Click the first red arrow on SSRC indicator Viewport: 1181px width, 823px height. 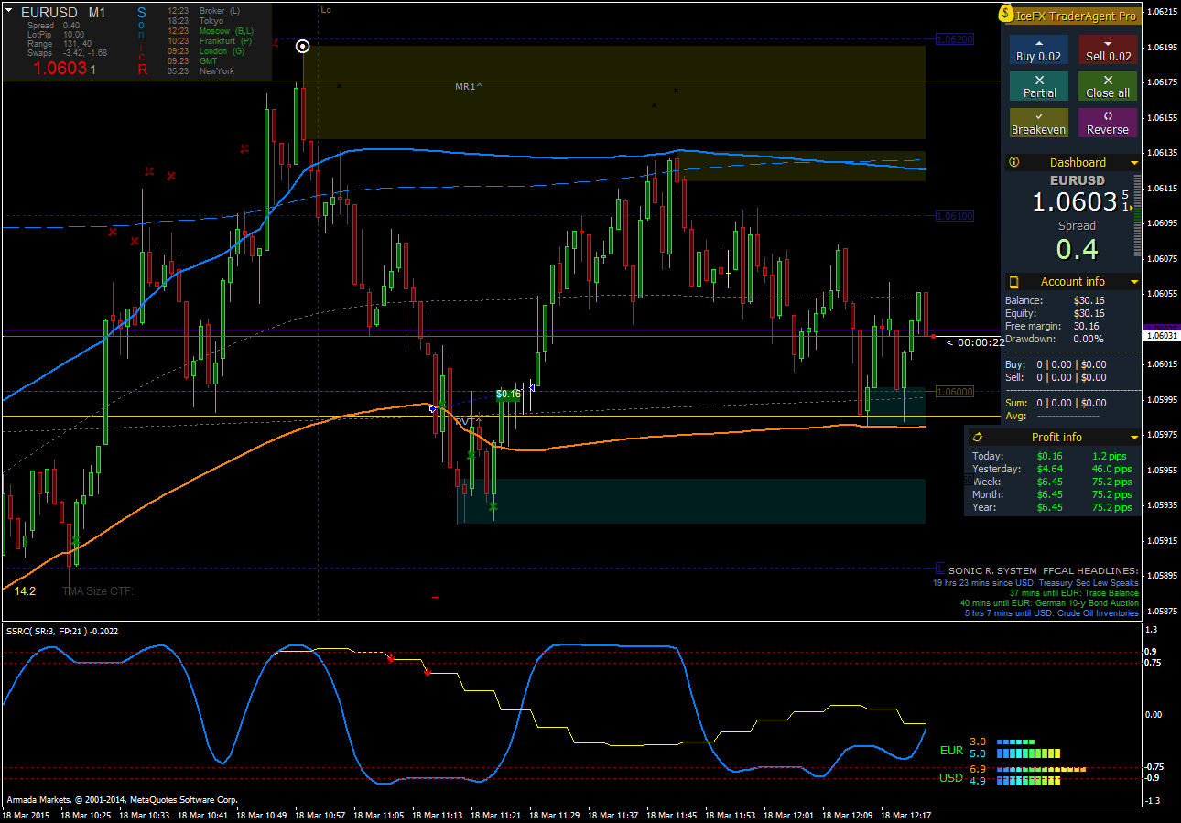point(391,658)
